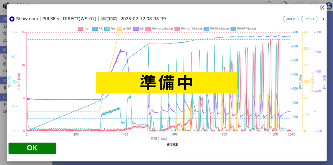333x165 pixels.
Task: Click the blue 角度 legend color swatch
Action: (94, 29)
